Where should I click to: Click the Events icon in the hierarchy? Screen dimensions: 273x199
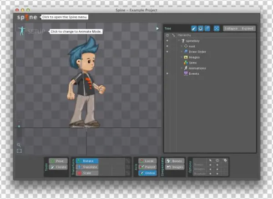186,73
